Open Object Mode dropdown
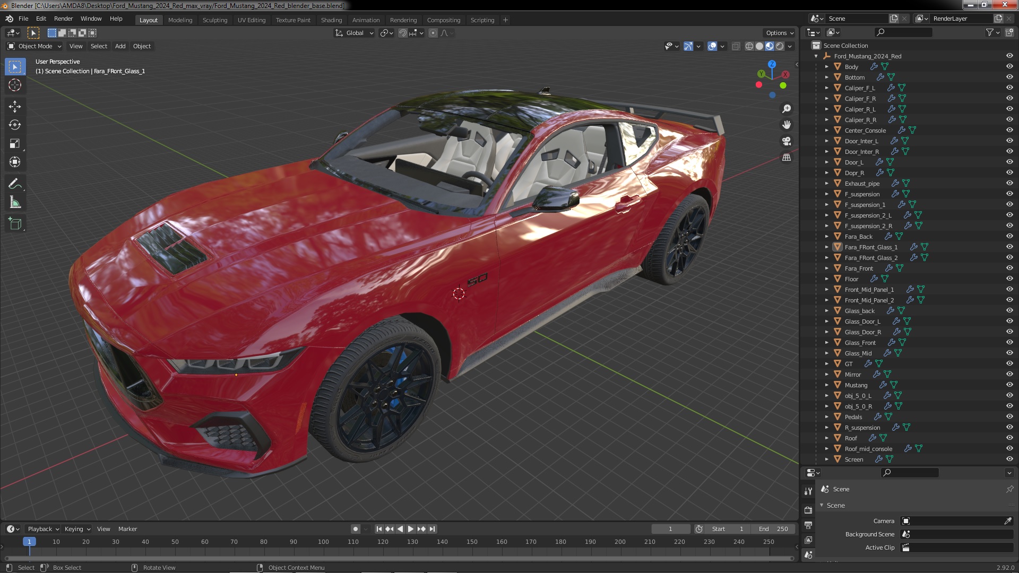The height and width of the screenshot is (573, 1019). click(x=34, y=46)
